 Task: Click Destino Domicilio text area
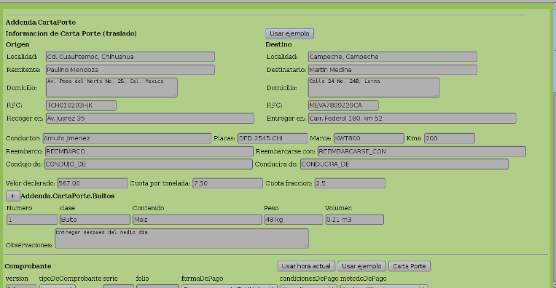click(x=374, y=87)
